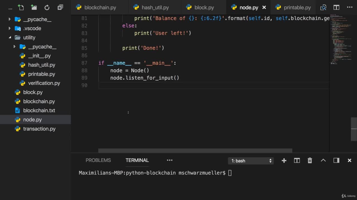Switch to the block.py tab
357x200 pixels.
tap(204, 7)
